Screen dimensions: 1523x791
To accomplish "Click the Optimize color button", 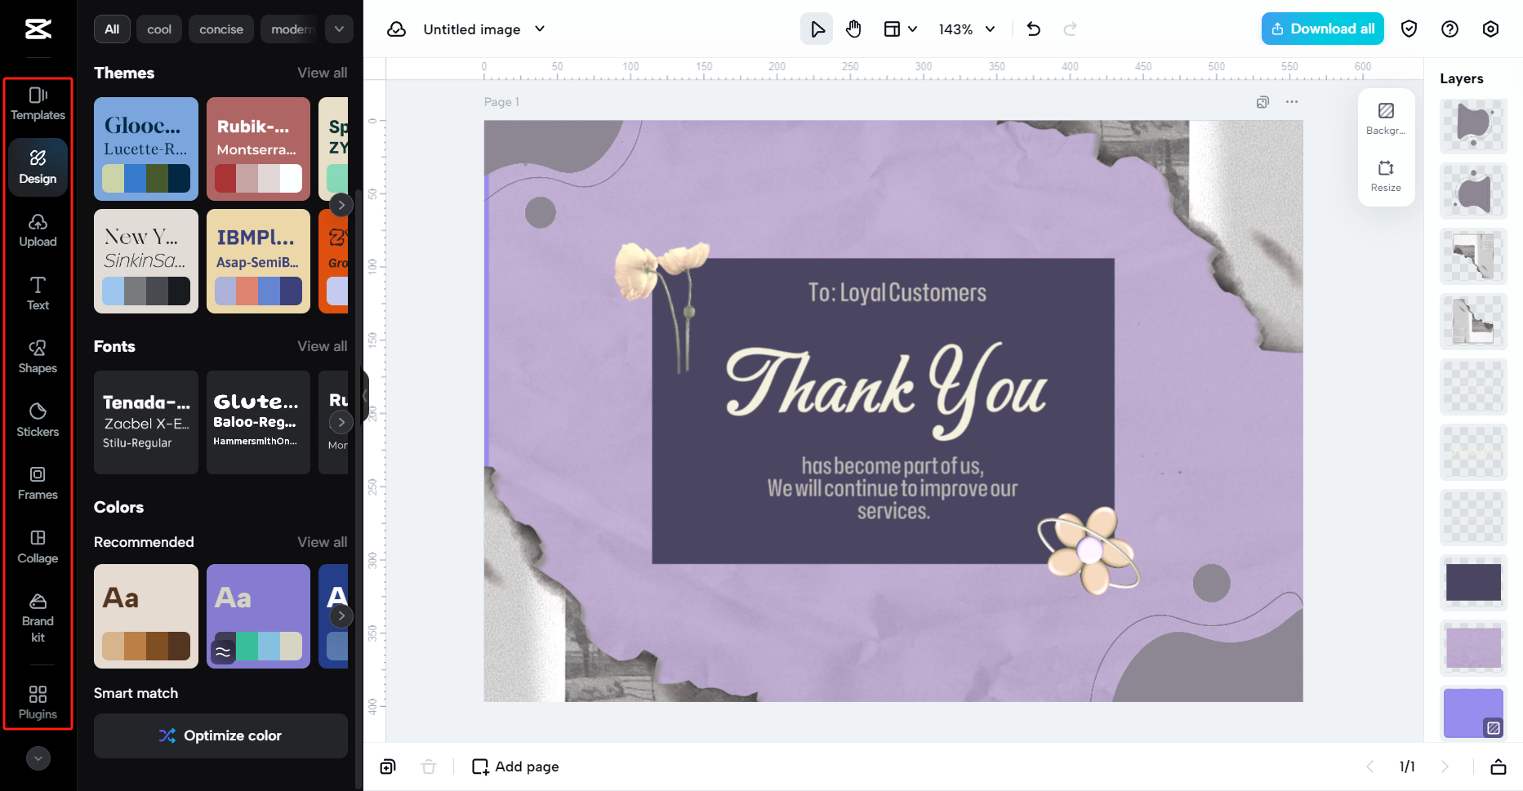I will [x=220, y=735].
